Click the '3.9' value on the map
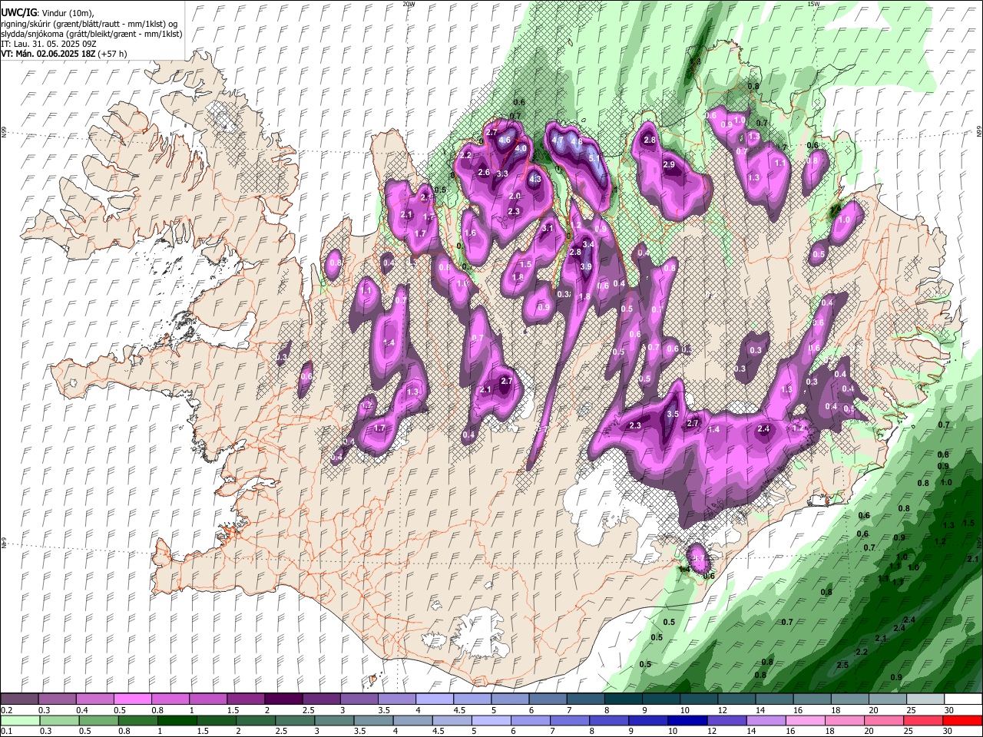983x737 pixels. pyautogui.click(x=586, y=267)
